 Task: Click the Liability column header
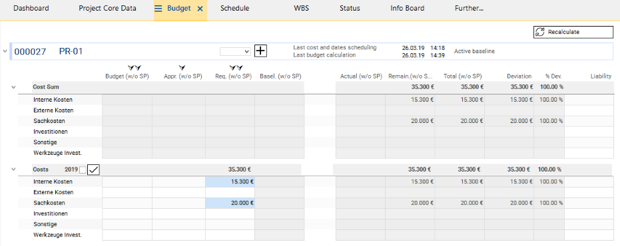(x=601, y=76)
